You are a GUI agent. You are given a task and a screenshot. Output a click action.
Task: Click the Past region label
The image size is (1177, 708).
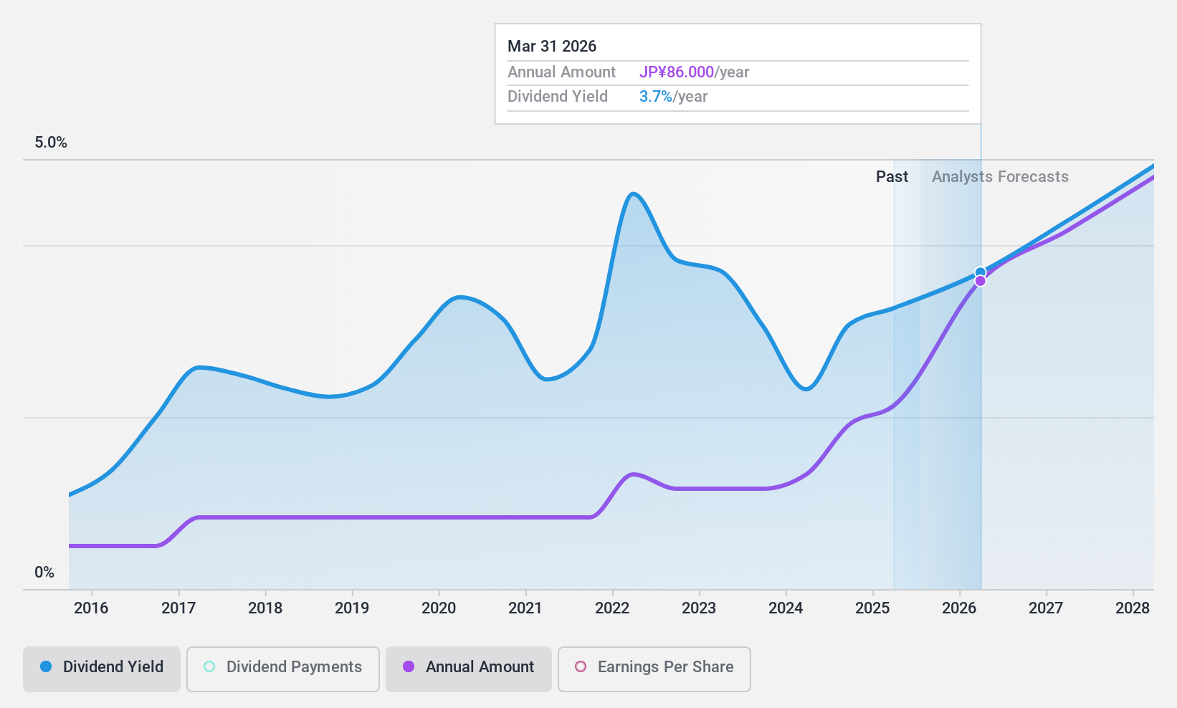click(892, 177)
